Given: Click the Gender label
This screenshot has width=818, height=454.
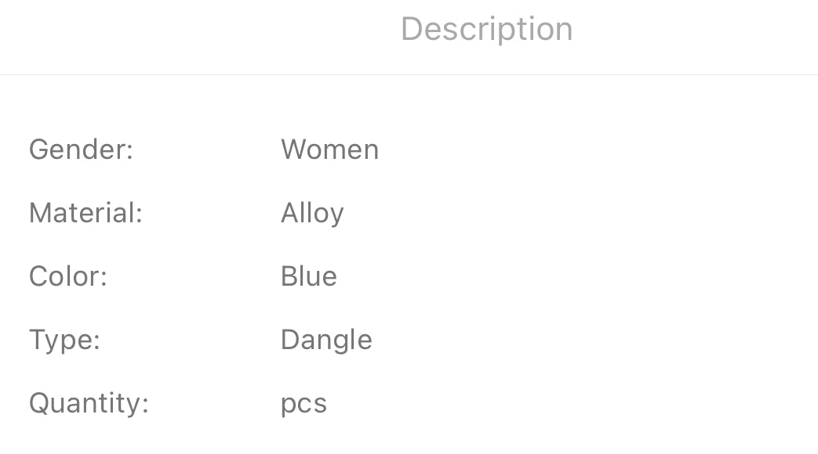Looking at the screenshot, I should pyautogui.click(x=82, y=150).
